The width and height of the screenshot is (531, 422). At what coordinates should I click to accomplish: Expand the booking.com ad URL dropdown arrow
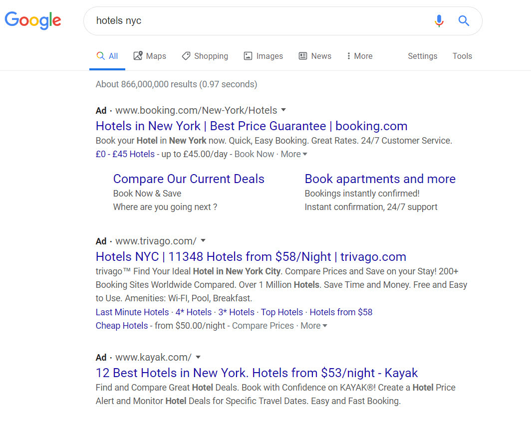click(283, 110)
